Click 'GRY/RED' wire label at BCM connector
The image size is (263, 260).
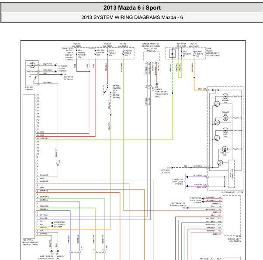(x=210, y=197)
